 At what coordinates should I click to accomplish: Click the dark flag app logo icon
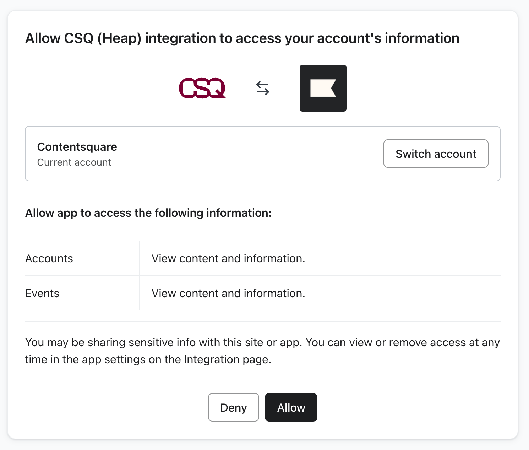[323, 88]
